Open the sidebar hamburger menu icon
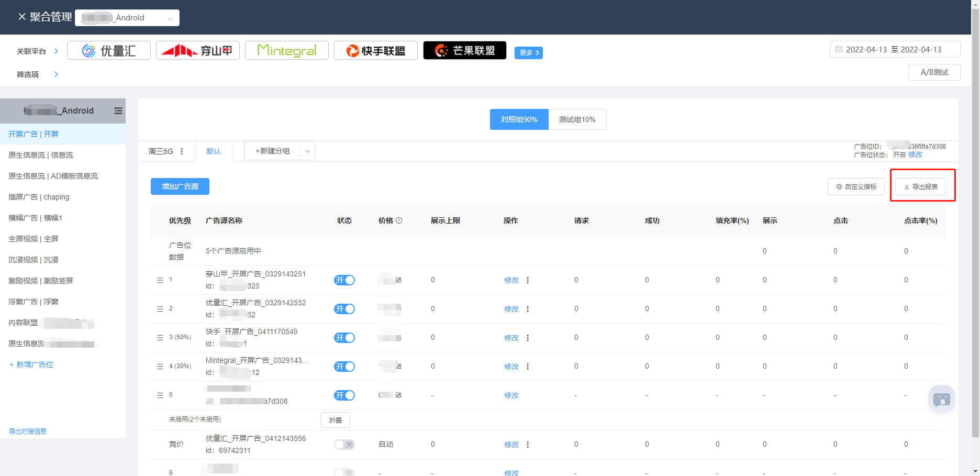 coord(118,111)
